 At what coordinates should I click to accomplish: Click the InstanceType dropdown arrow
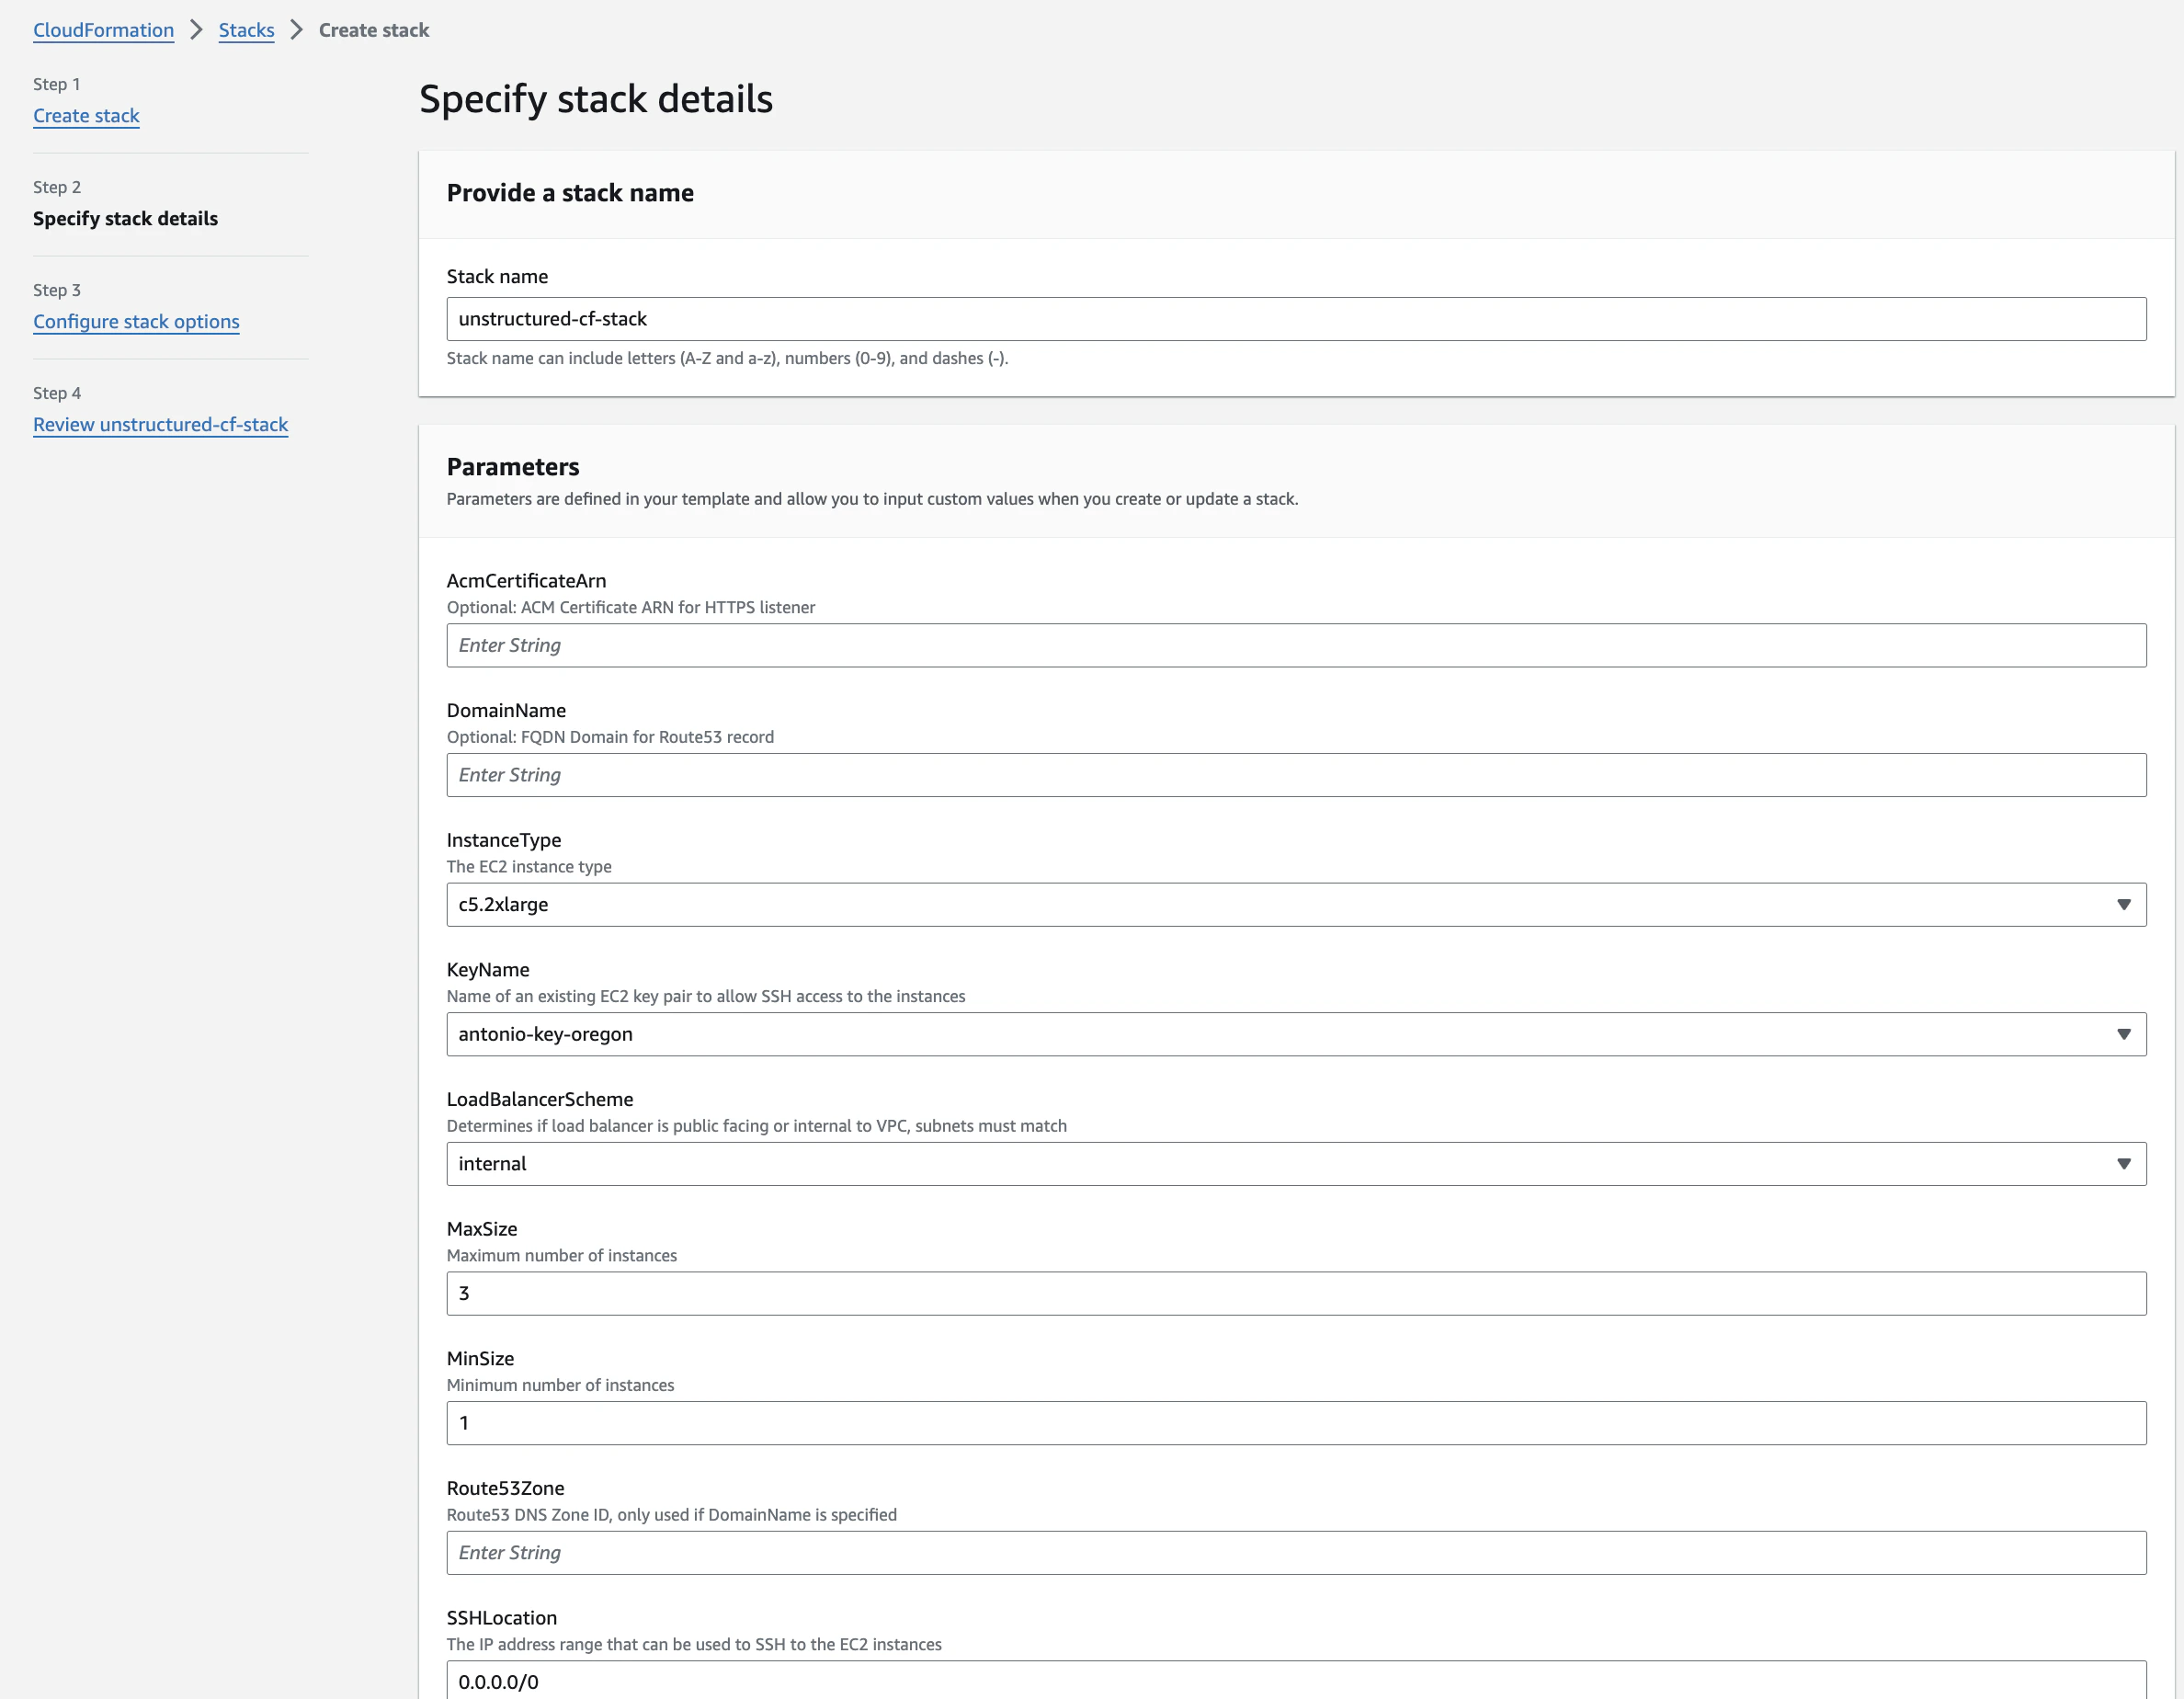[2126, 904]
